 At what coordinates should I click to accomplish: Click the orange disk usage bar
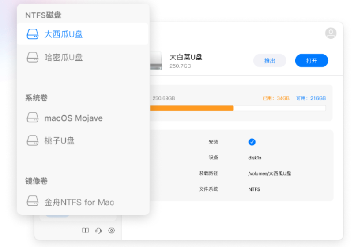click(192, 108)
